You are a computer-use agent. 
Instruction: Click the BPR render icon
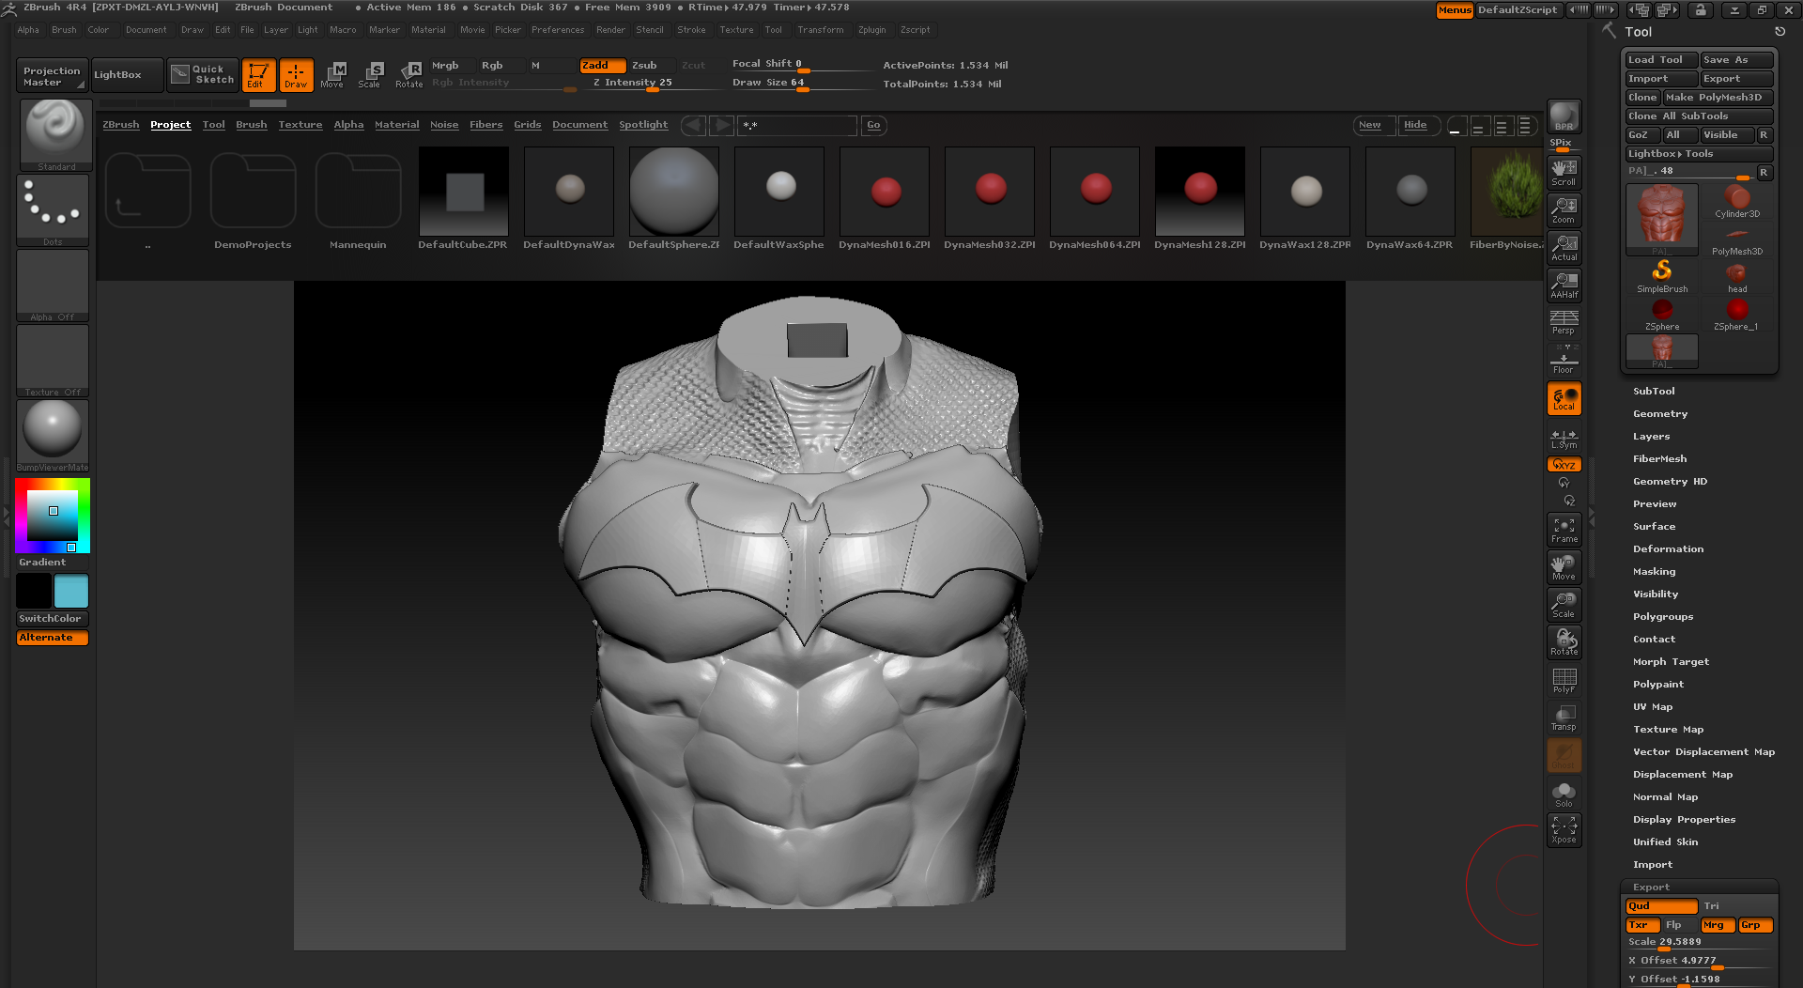coord(1564,116)
